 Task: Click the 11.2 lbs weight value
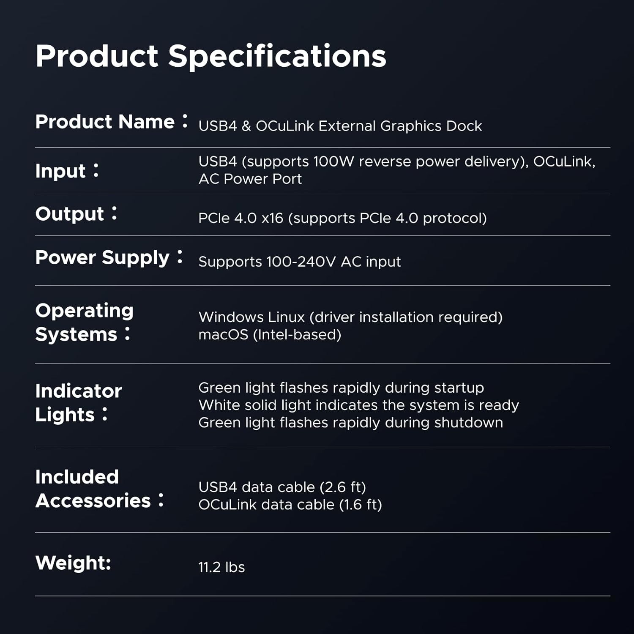pyautogui.click(x=221, y=567)
